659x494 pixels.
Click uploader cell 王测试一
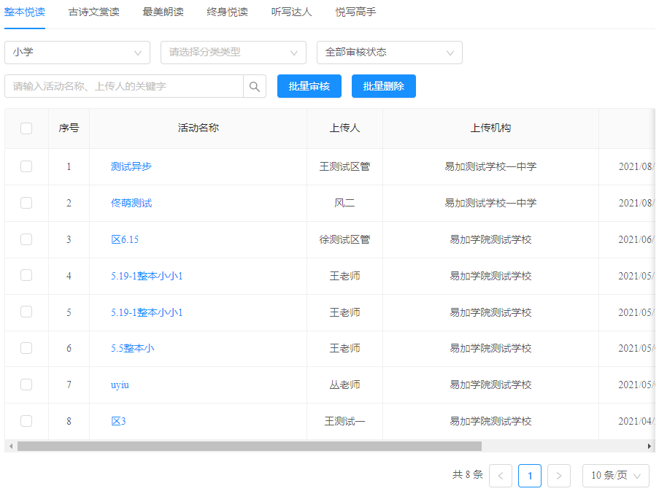tap(344, 421)
